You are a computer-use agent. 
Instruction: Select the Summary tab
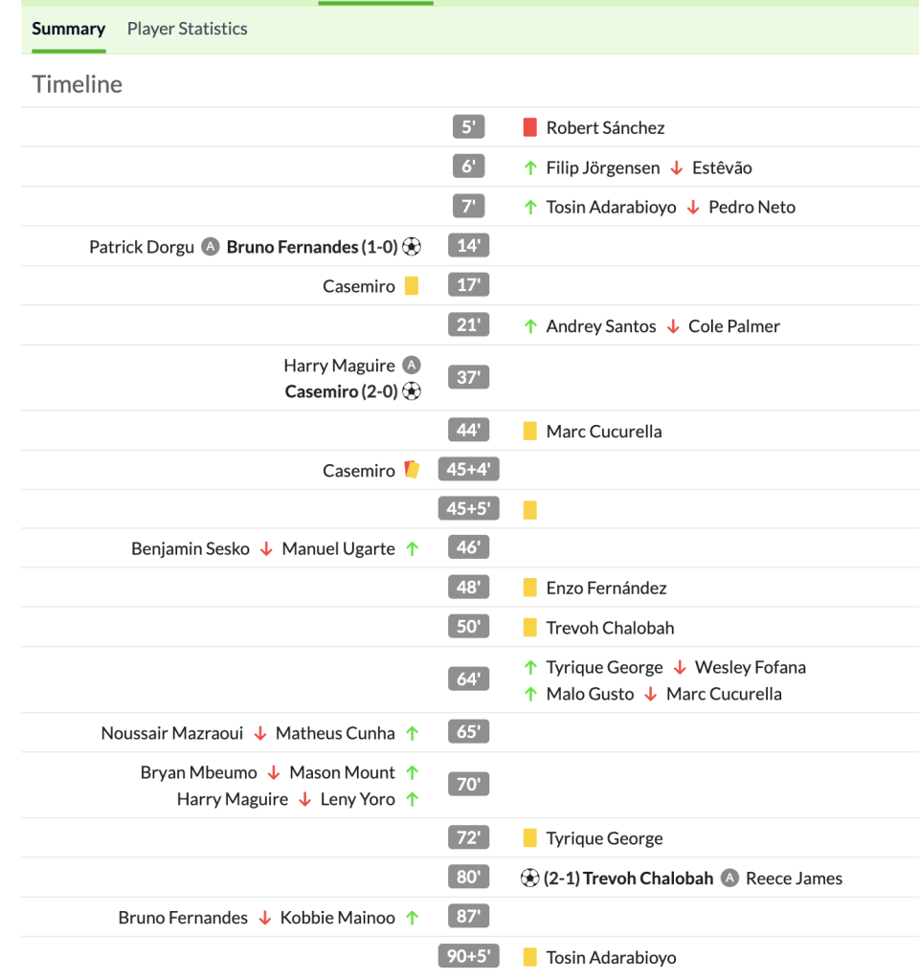point(68,29)
